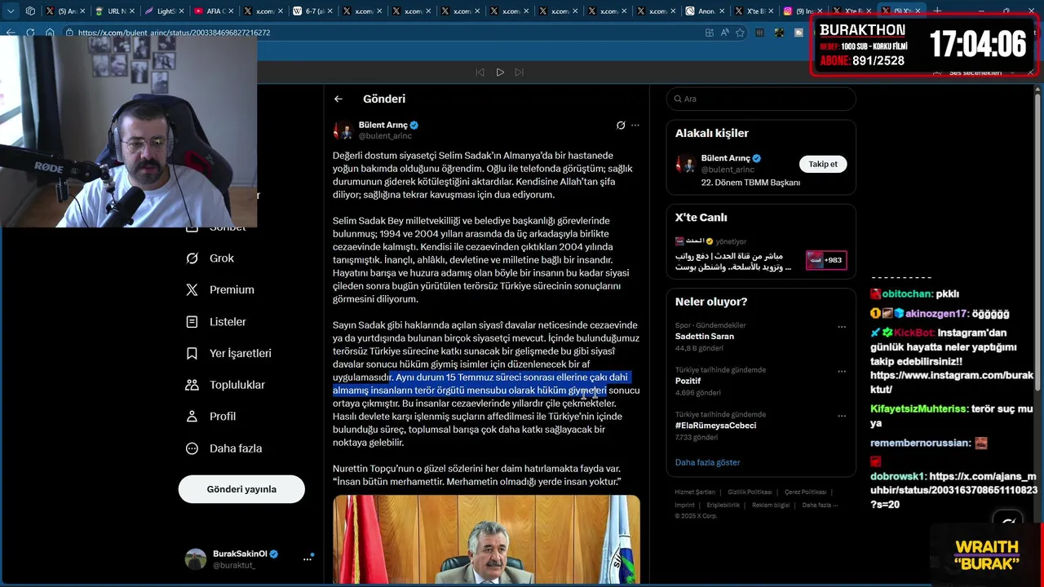The image size is (1044, 587).
Task: Open post's three-dot more menu
Action: coord(635,126)
